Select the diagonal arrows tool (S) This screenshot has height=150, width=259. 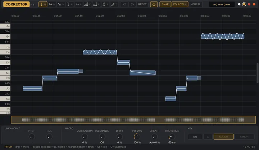coord(61,4)
